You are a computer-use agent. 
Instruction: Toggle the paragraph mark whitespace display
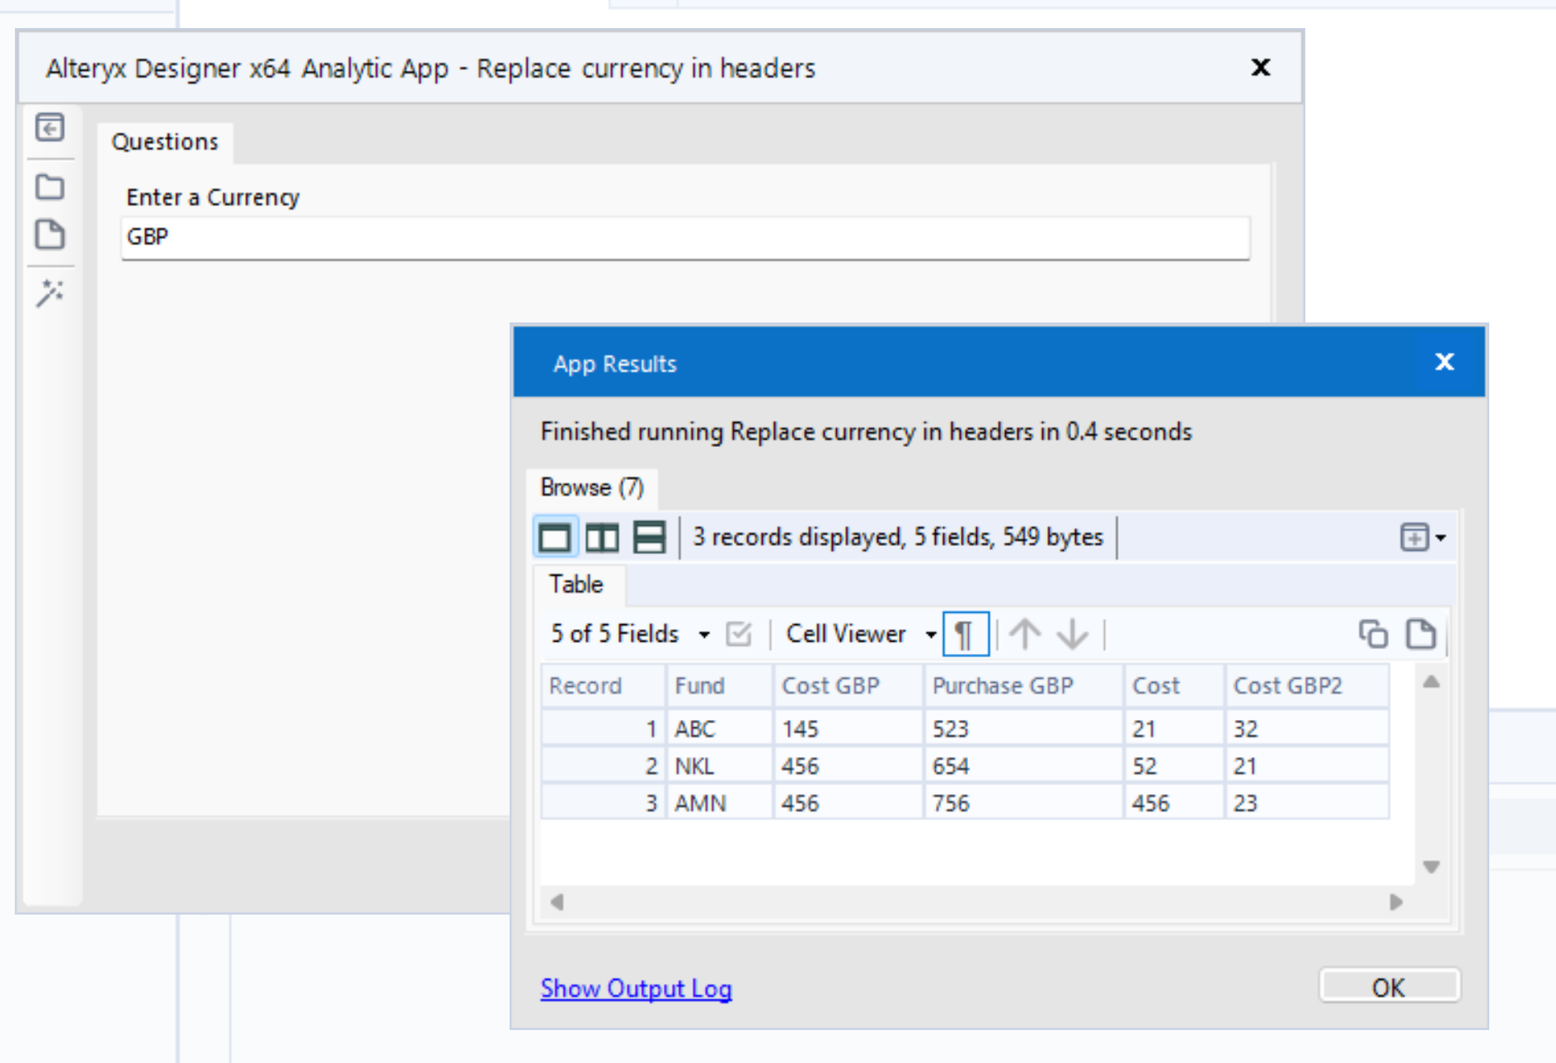click(964, 633)
